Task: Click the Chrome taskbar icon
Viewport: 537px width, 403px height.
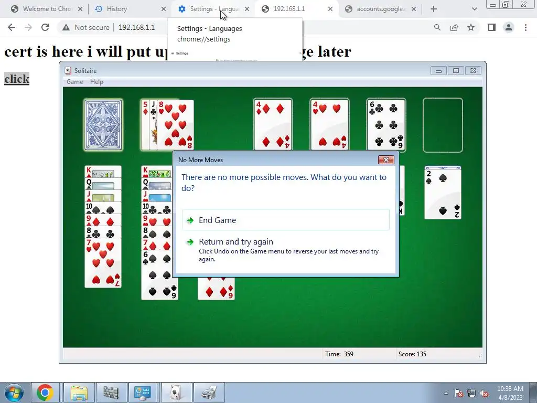Action: [x=45, y=393]
